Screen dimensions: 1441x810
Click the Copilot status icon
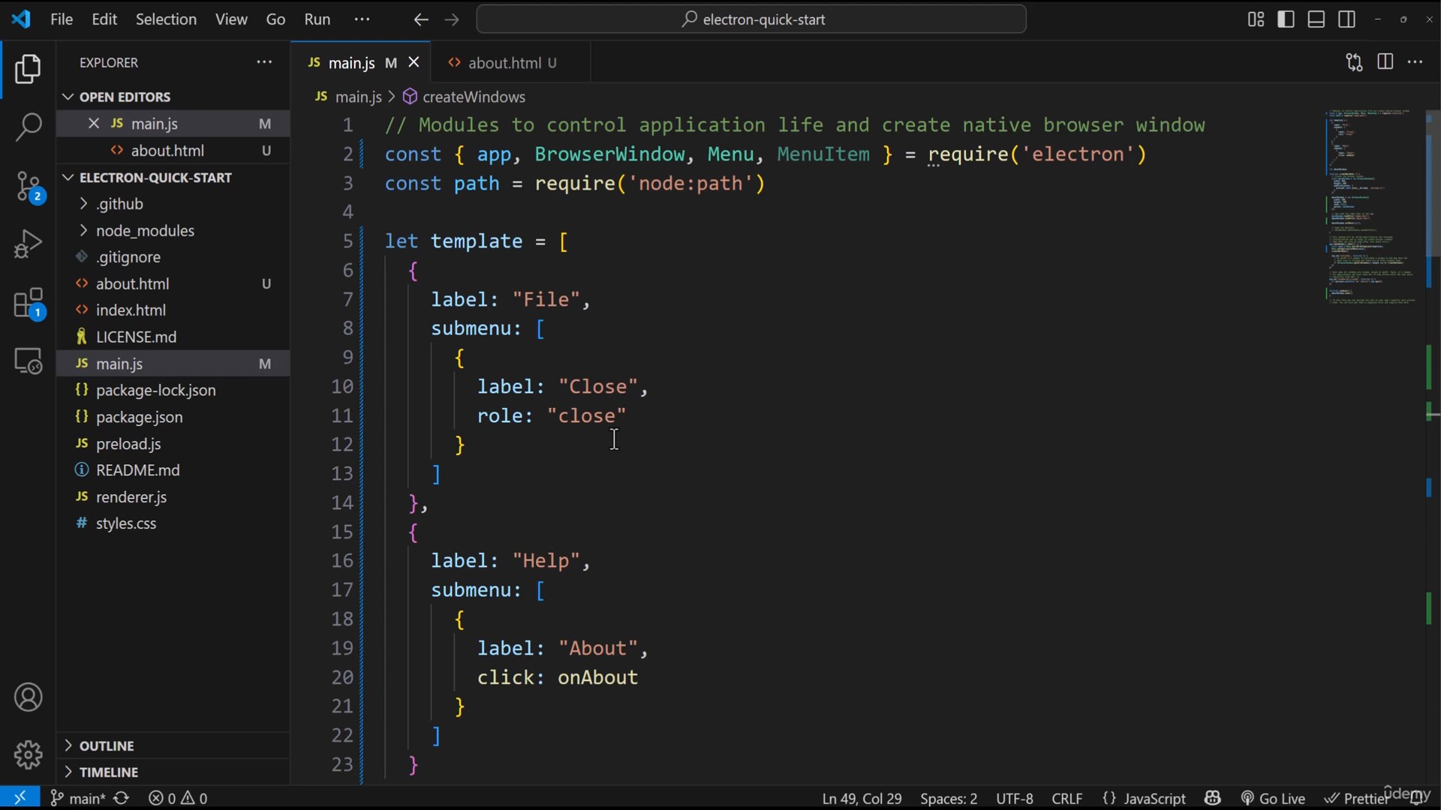pos(1213,798)
